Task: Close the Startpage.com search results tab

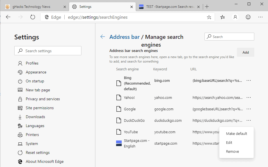Action: pos(198,7)
